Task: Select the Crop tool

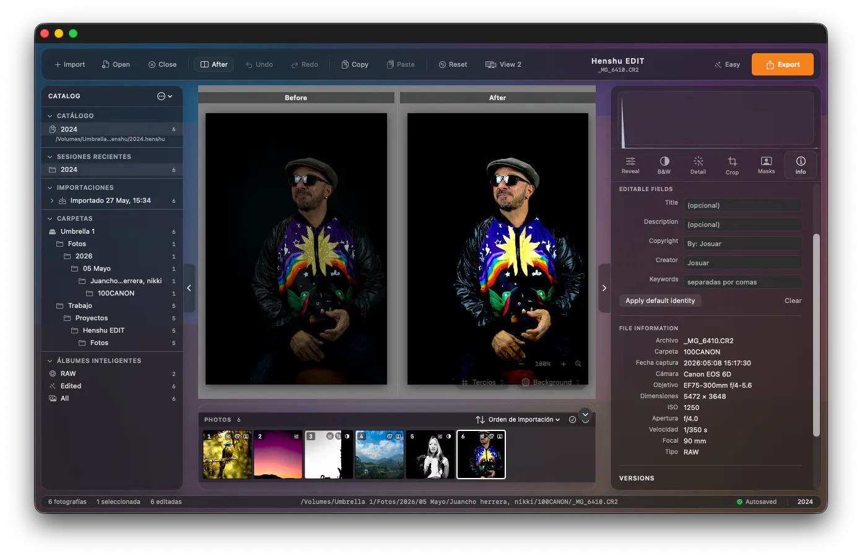Action: click(x=732, y=165)
